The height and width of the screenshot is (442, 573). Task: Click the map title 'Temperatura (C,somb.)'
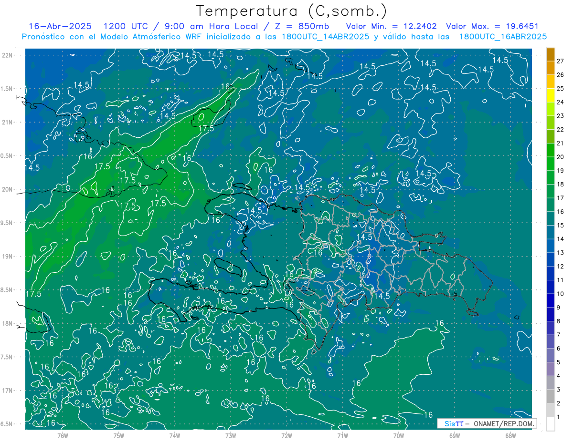(292, 11)
